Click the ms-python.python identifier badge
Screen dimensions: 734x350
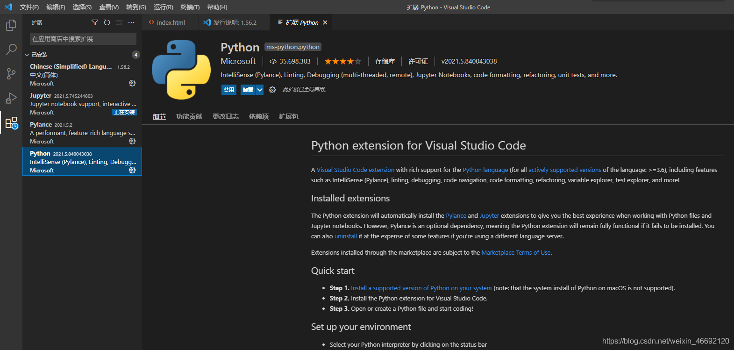(x=293, y=47)
